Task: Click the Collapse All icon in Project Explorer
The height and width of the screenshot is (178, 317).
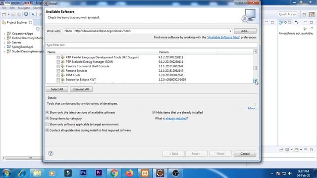Action: [x=38, y=29]
